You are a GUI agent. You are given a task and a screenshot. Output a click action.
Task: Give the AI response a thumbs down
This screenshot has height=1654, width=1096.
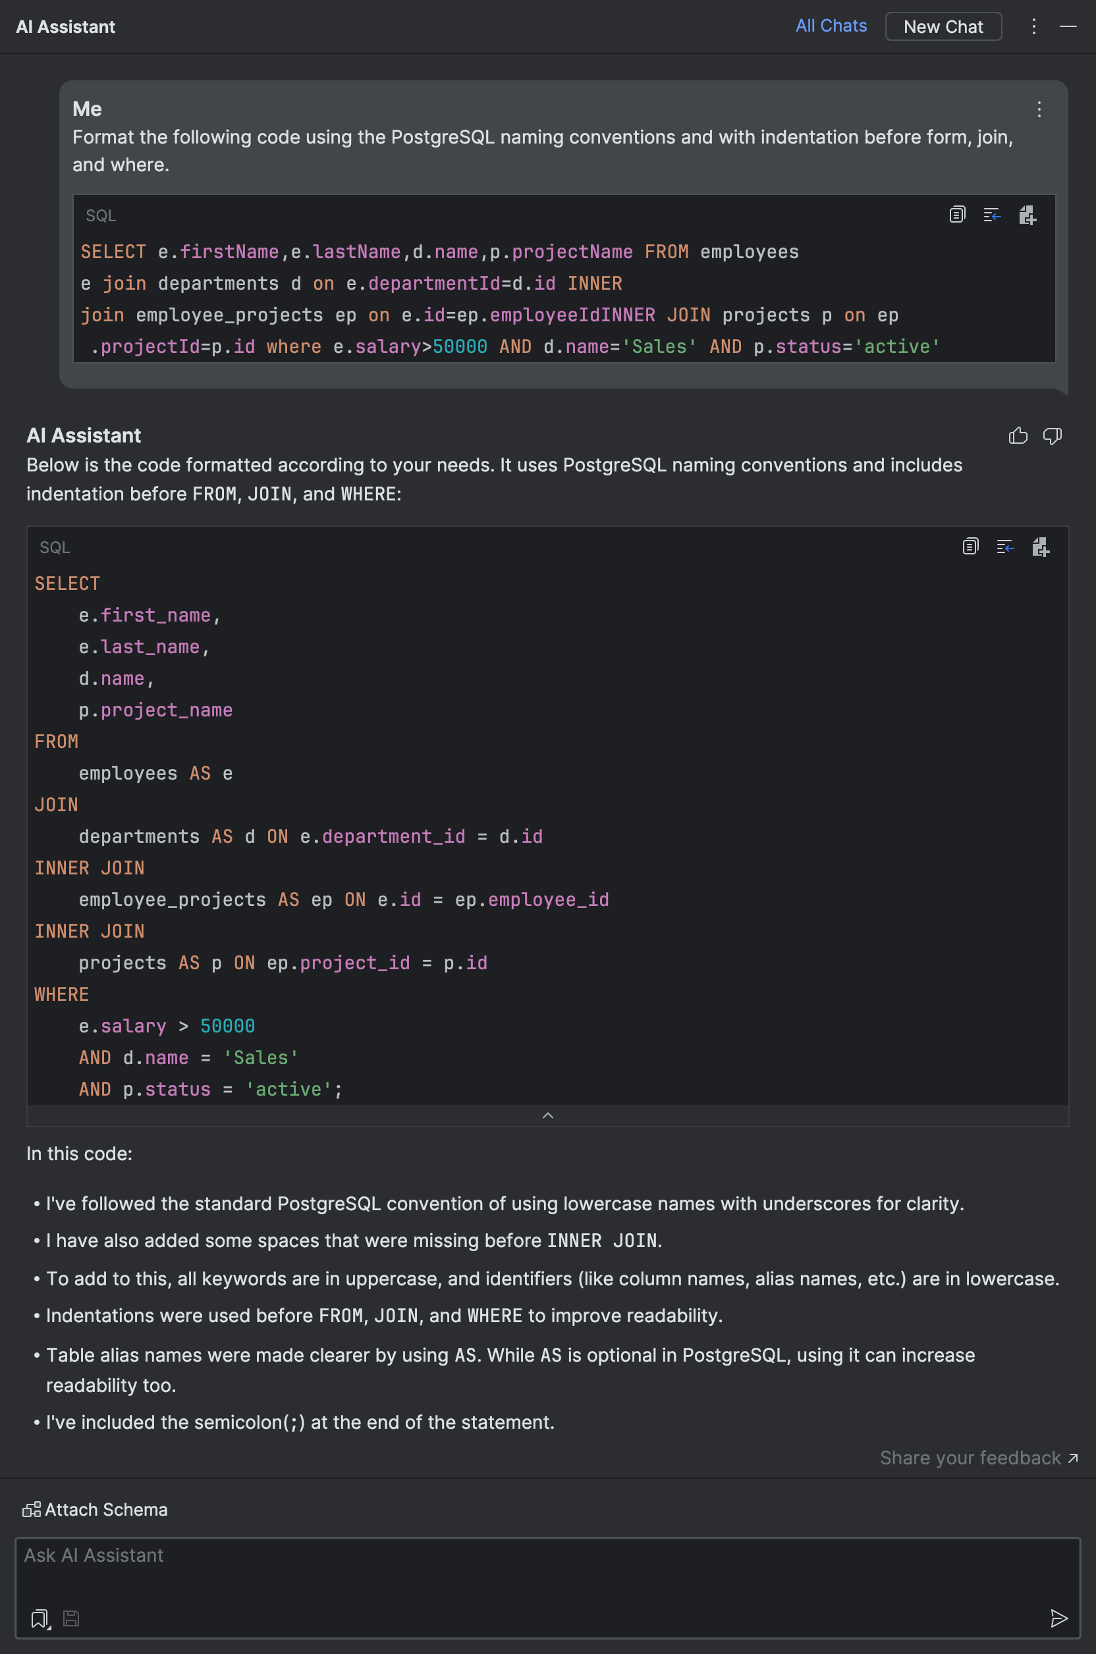pos(1053,435)
